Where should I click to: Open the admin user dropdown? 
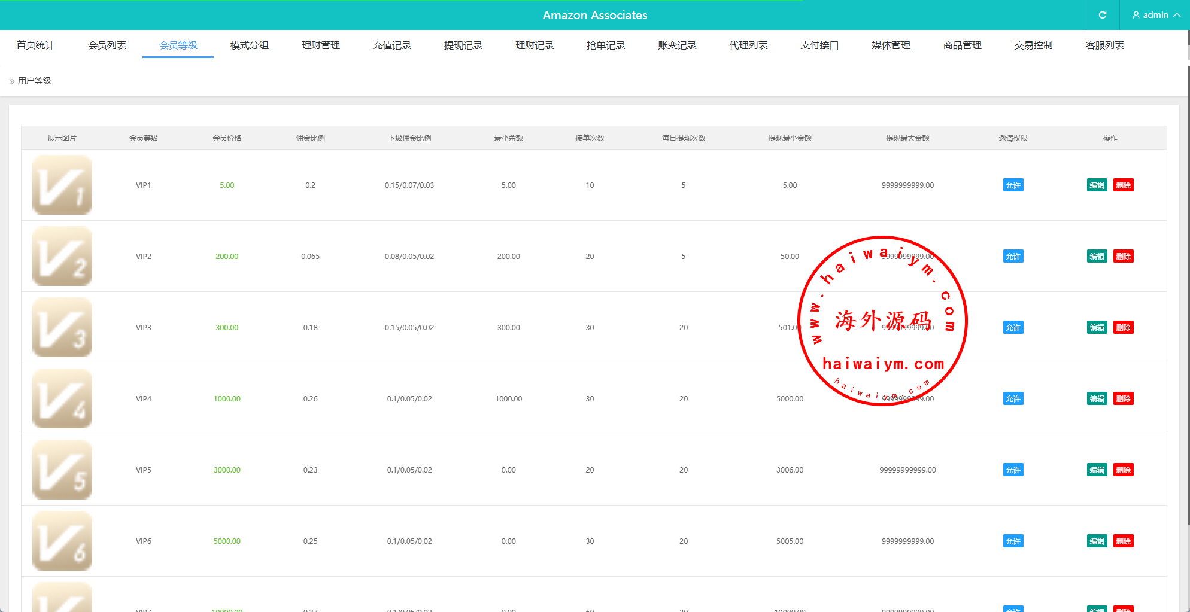coord(1155,15)
